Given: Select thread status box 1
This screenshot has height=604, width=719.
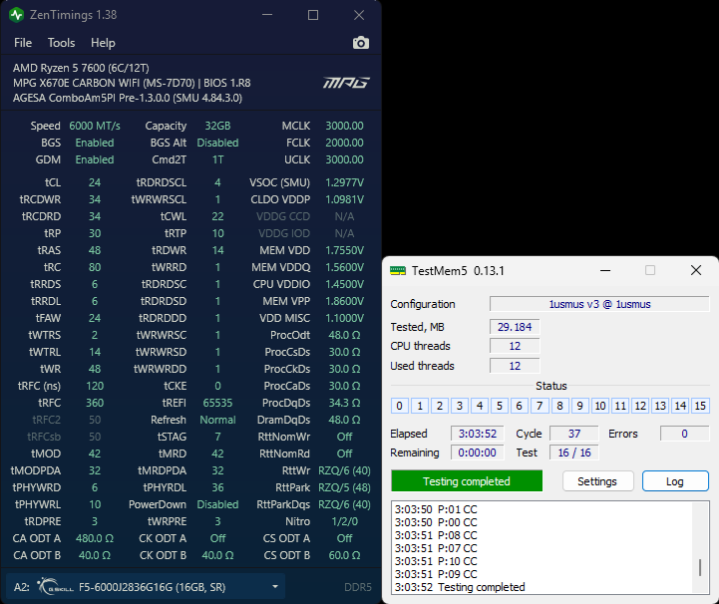Looking at the screenshot, I should (420, 406).
